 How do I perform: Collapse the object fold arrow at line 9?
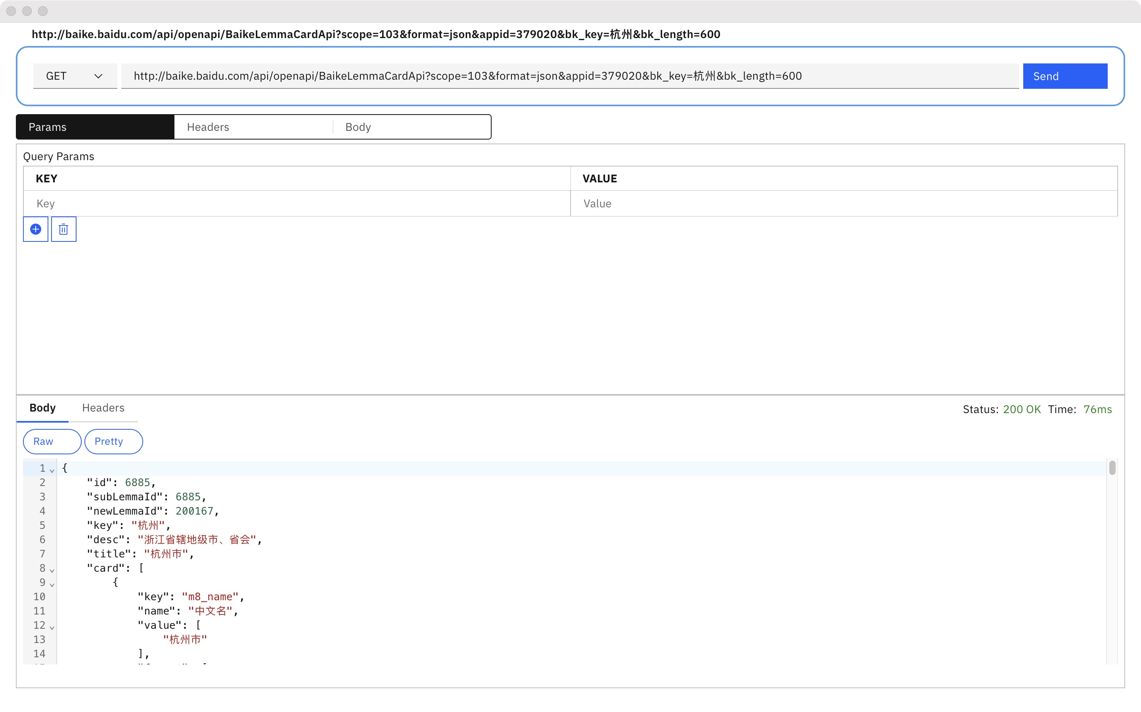(52, 584)
